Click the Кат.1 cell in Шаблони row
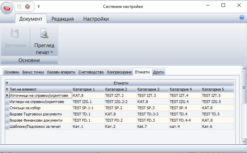This screenshot has width=247, height=153. (x=89, y=127)
